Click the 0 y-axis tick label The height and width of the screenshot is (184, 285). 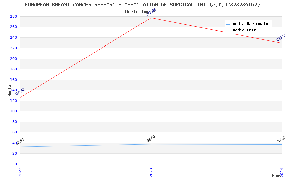[x=16, y=164]
